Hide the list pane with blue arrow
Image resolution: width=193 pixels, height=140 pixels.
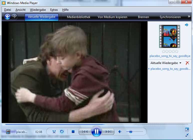point(186,25)
